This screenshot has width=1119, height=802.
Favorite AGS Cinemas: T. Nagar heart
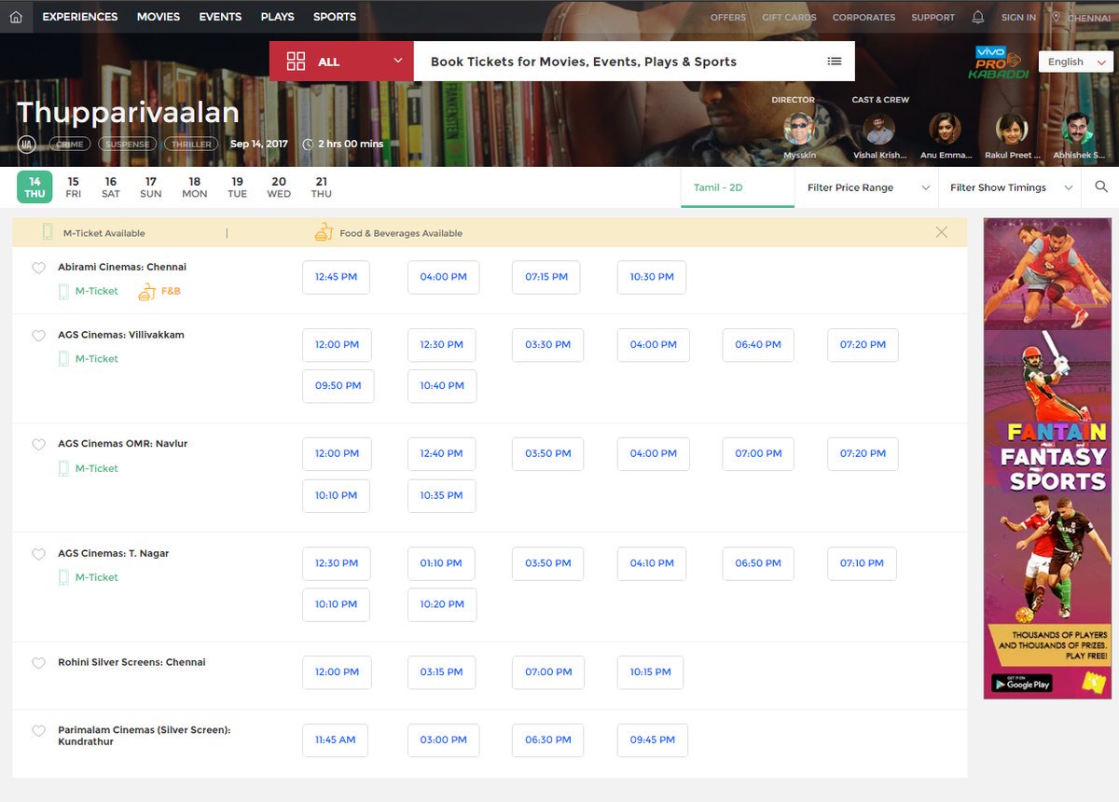pos(38,554)
